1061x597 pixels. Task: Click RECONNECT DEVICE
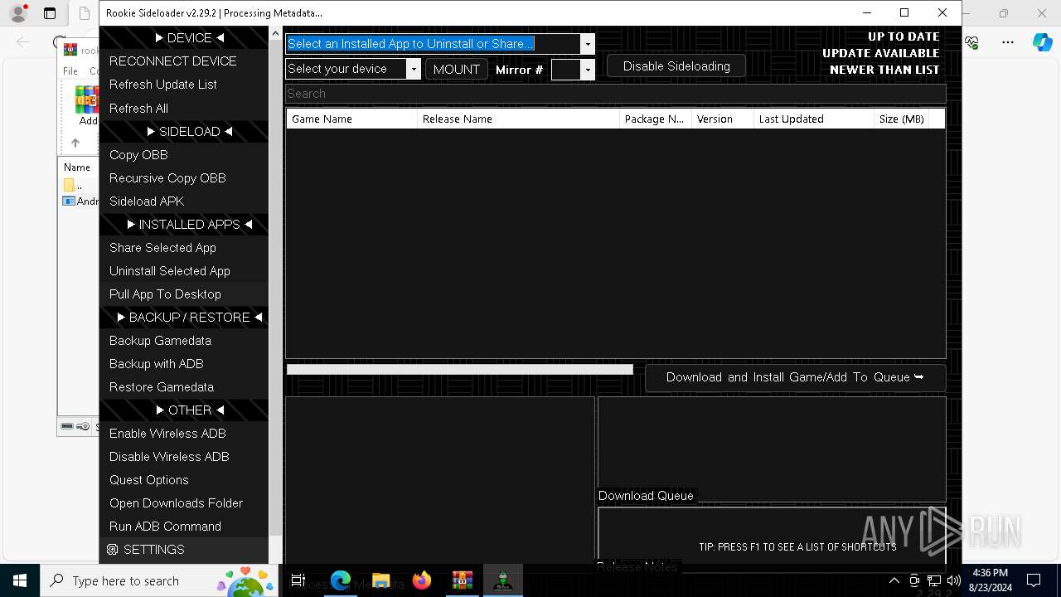pyautogui.click(x=184, y=61)
